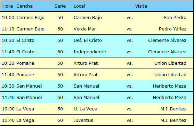The height and width of the screenshot is (126, 194).
Task: Click the San Pedro visiting team
Action: pyautogui.click(x=175, y=18)
